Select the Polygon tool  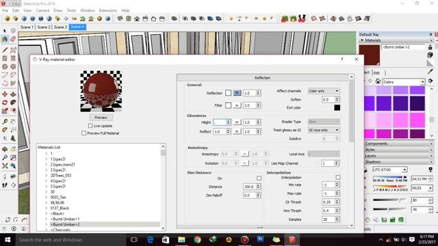tap(13, 67)
